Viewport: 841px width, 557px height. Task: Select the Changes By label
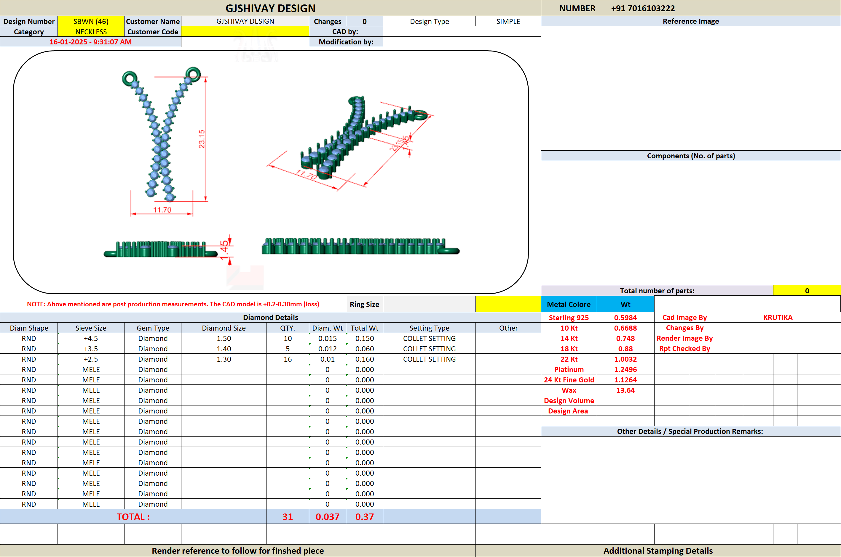pyautogui.click(x=684, y=328)
